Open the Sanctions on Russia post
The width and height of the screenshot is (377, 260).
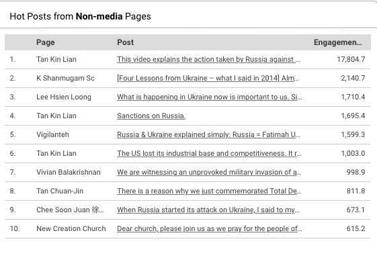pyautogui.click(x=151, y=116)
